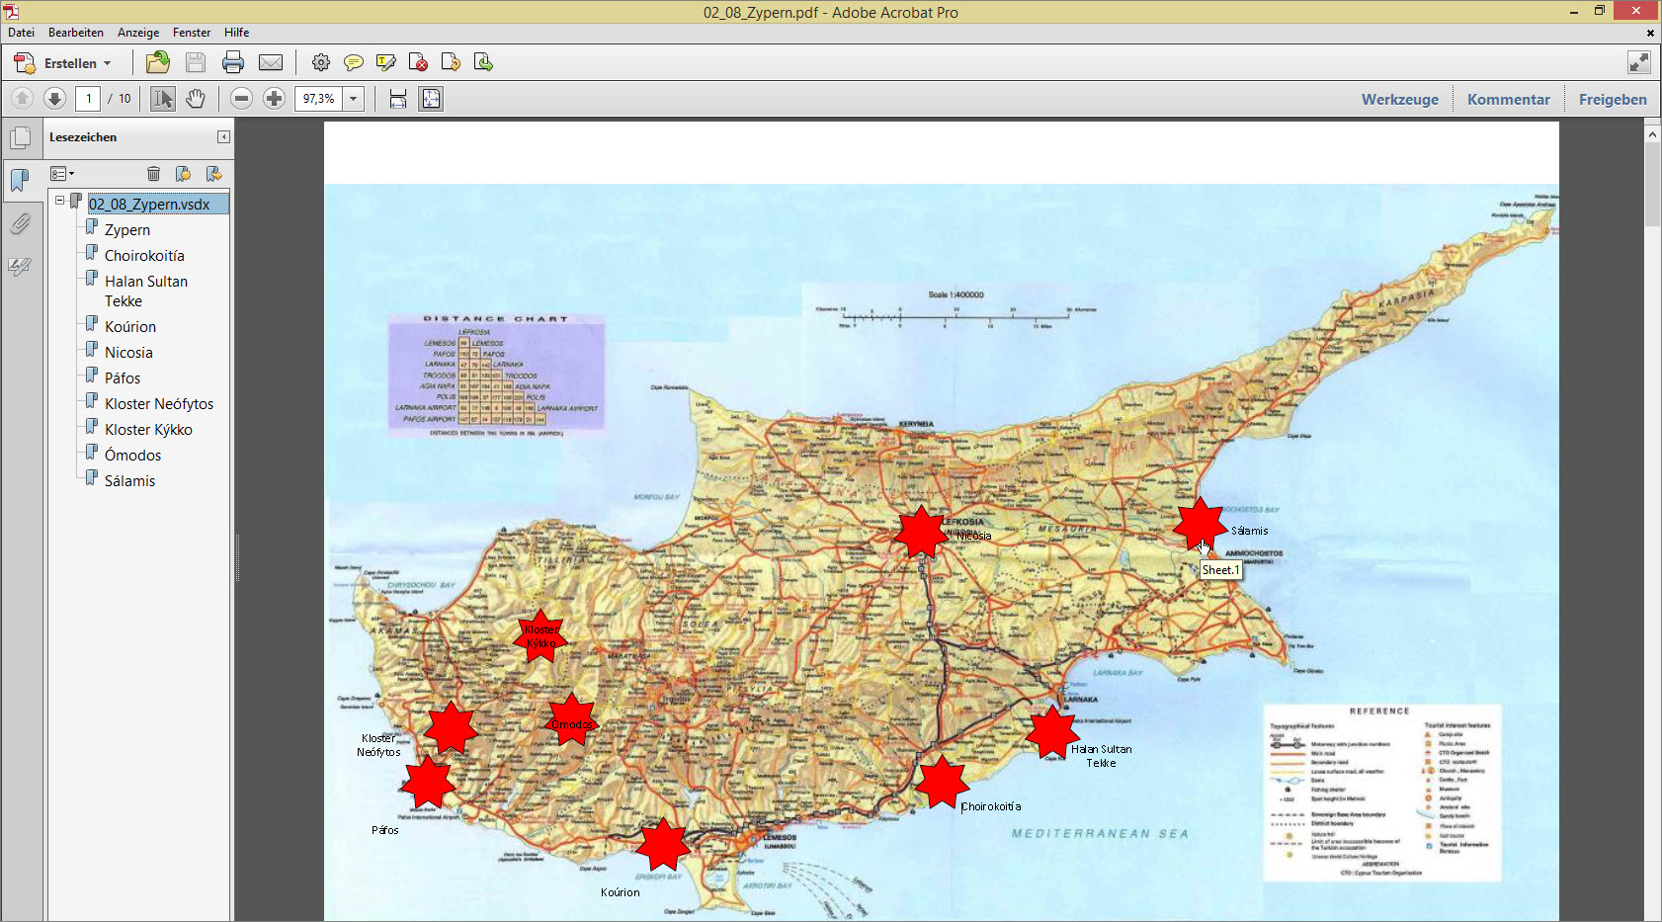Open the bookmark Options dropdown menu
Image resolution: width=1662 pixels, height=922 pixels.
[62, 174]
